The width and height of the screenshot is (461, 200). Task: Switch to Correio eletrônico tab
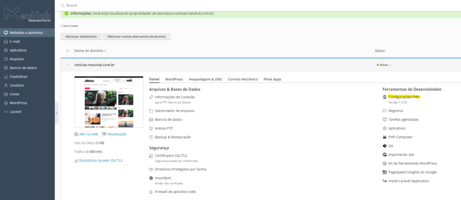click(x=243, y=79)
